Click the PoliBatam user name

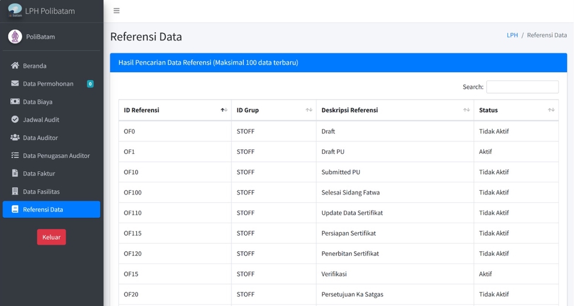point(40,36)
